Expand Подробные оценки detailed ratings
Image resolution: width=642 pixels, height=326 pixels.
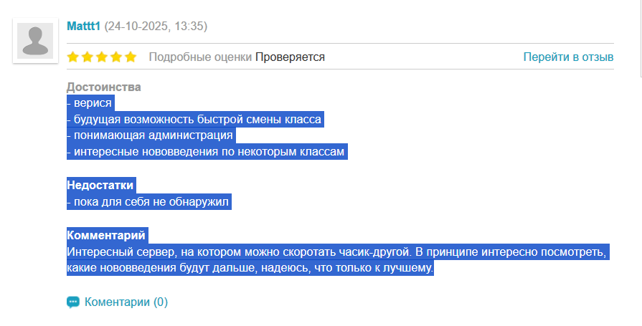(200, 57)
